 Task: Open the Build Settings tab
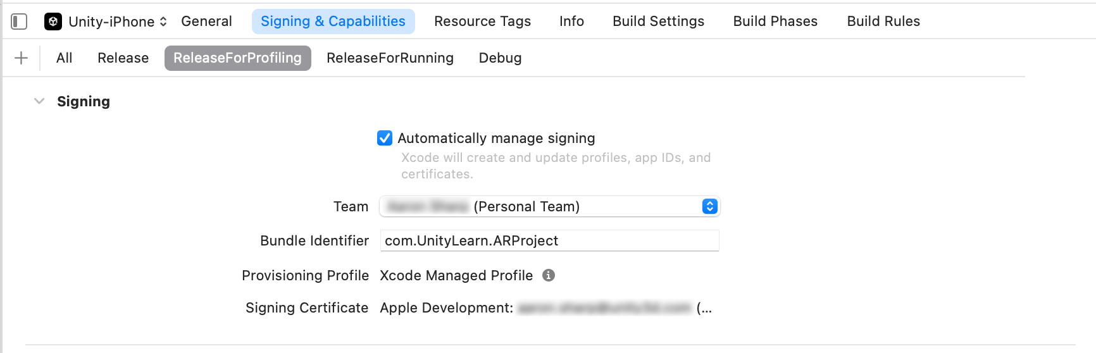pos(658,22)
